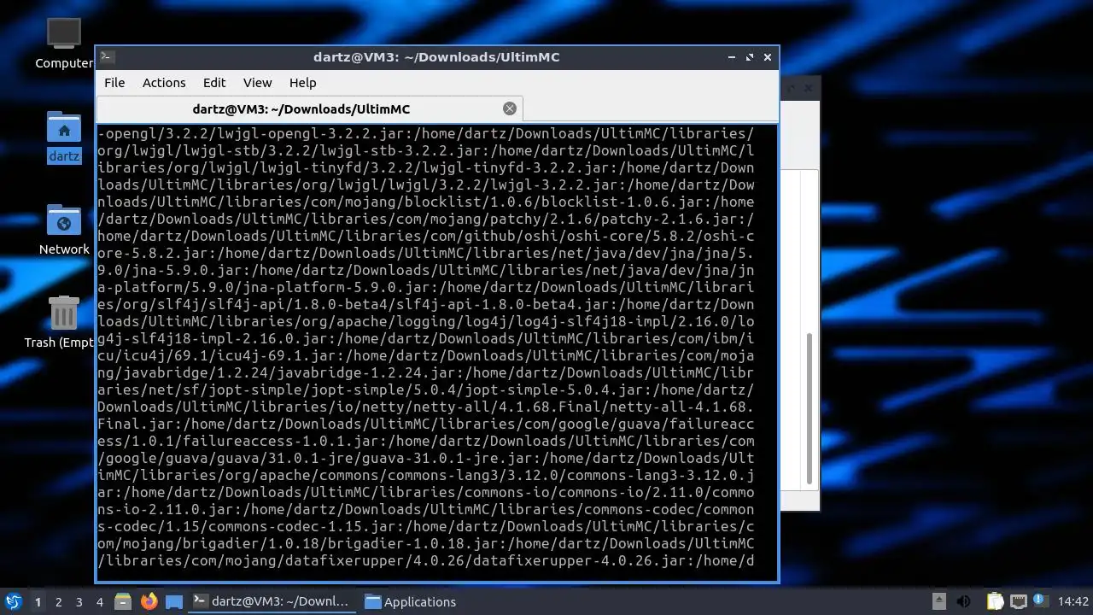Screen dimensions: 1093x615
Task: Select the Trash desktop icon
Action: point(63,322)
